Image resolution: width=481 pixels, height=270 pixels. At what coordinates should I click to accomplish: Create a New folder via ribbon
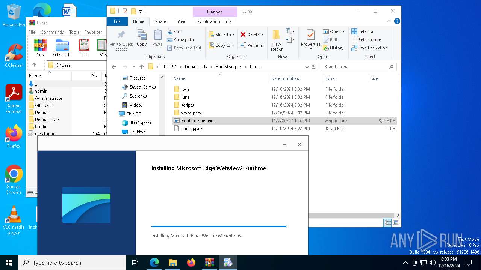[277, 40]
